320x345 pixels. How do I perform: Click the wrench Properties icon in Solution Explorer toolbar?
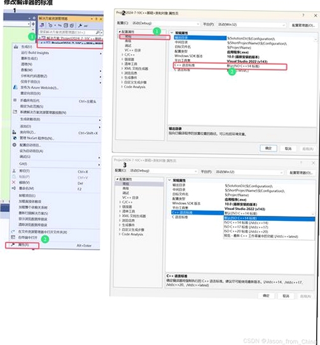coord(80,25)
